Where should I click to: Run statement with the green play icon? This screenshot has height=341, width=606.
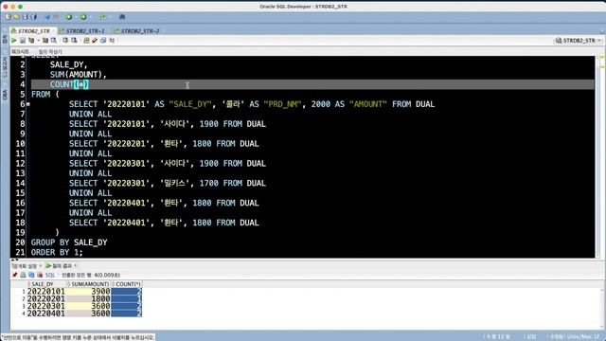pyautogui.click(x=14, y=40)
